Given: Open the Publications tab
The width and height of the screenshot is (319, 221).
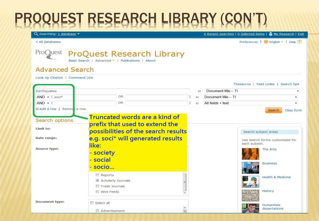Looking at the screenshot, I should (x=130, y=61).
